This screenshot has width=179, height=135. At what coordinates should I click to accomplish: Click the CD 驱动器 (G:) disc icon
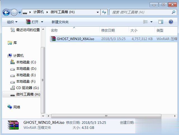click(x=13, y=88)
